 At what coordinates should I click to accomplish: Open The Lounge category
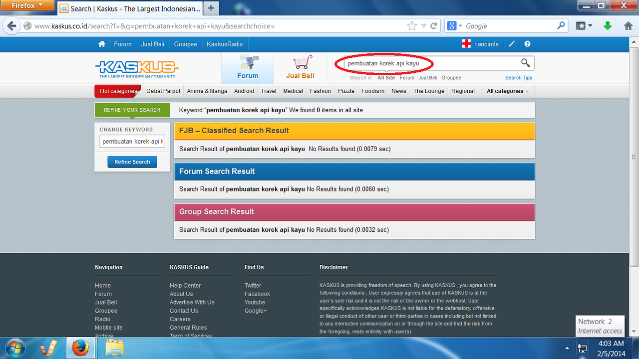(x=429, y=91)
